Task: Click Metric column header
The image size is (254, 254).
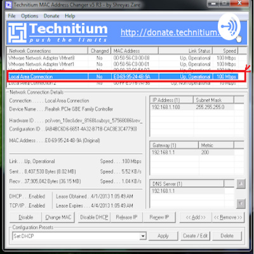Action: point(216,145)
